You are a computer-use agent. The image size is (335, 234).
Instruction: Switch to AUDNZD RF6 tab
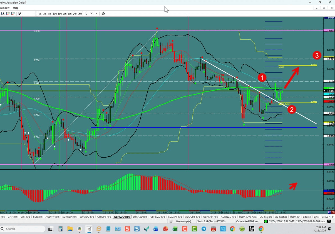tap(229, 217)
